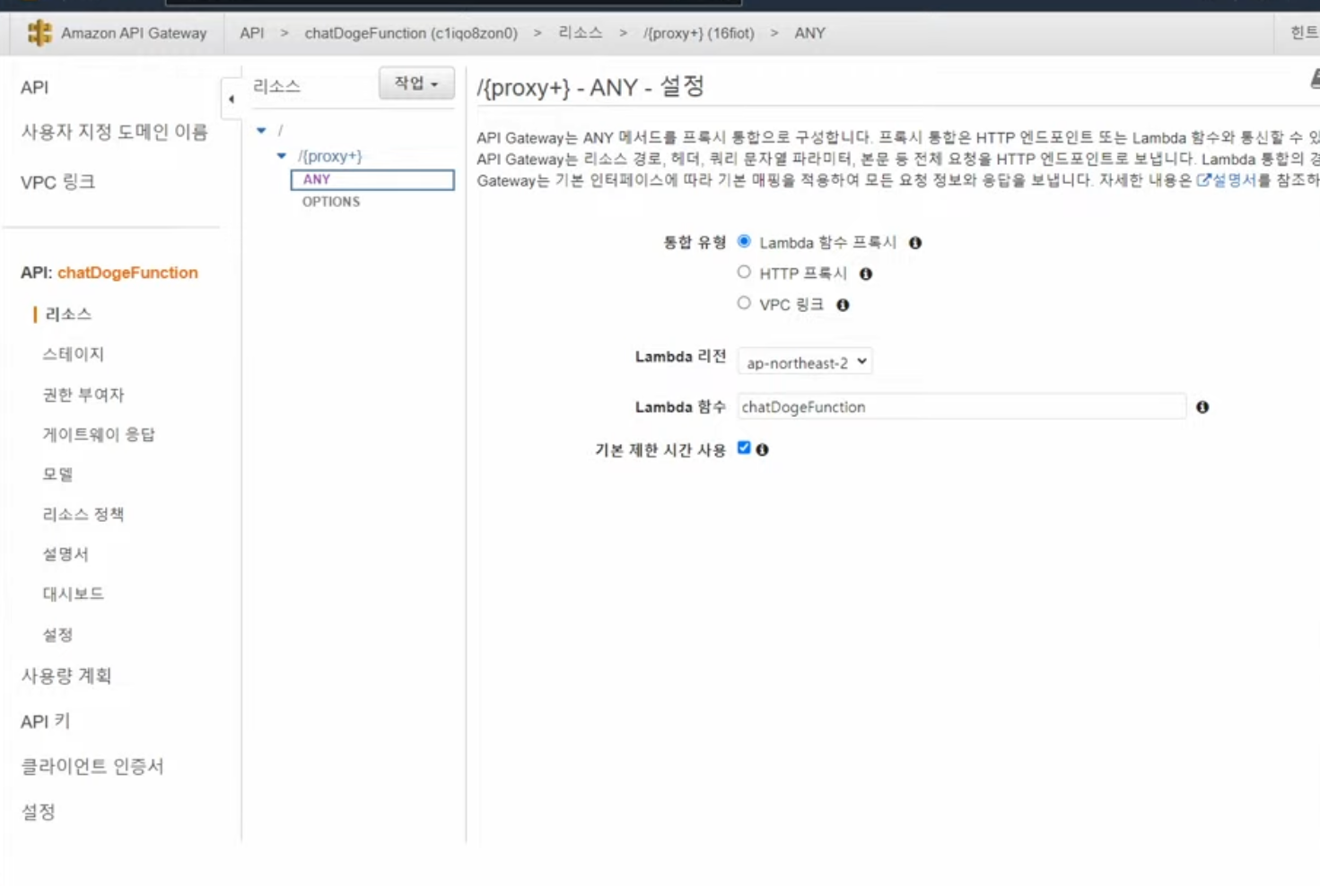
Task: Open bottom 설정 in sidebar
Action: click(39, 812)
